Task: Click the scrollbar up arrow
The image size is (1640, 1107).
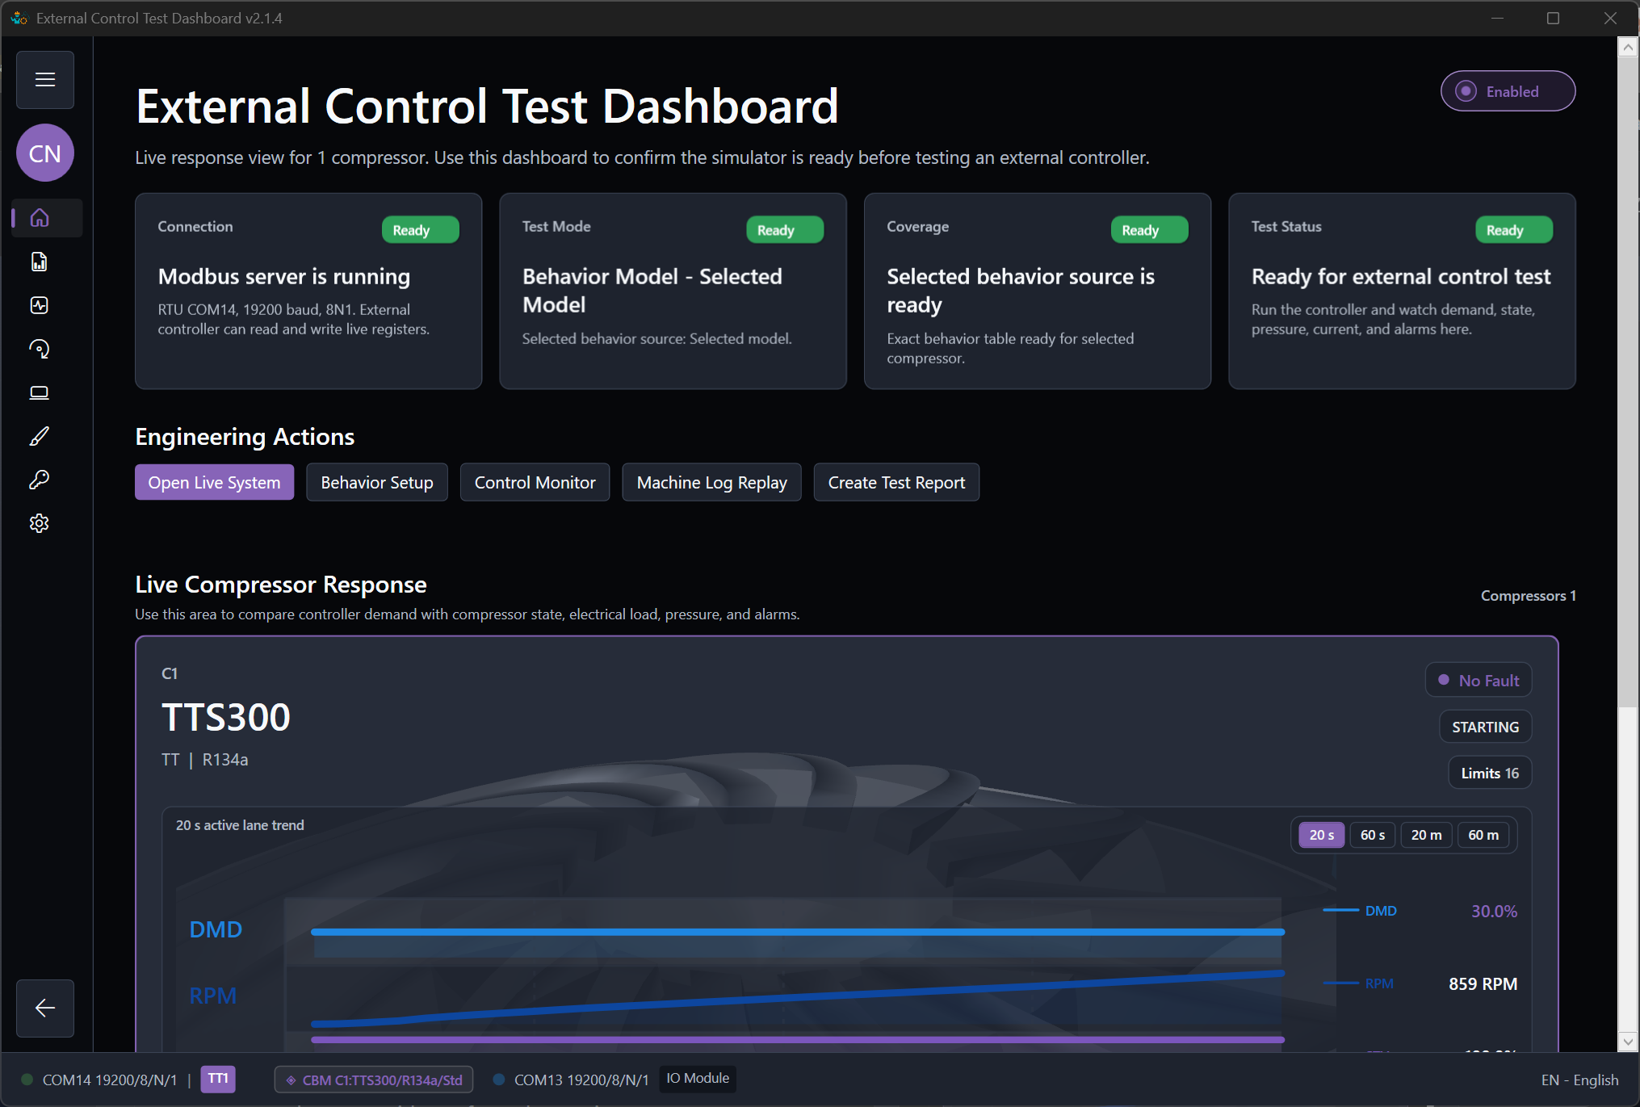Action: [1628, 48]
